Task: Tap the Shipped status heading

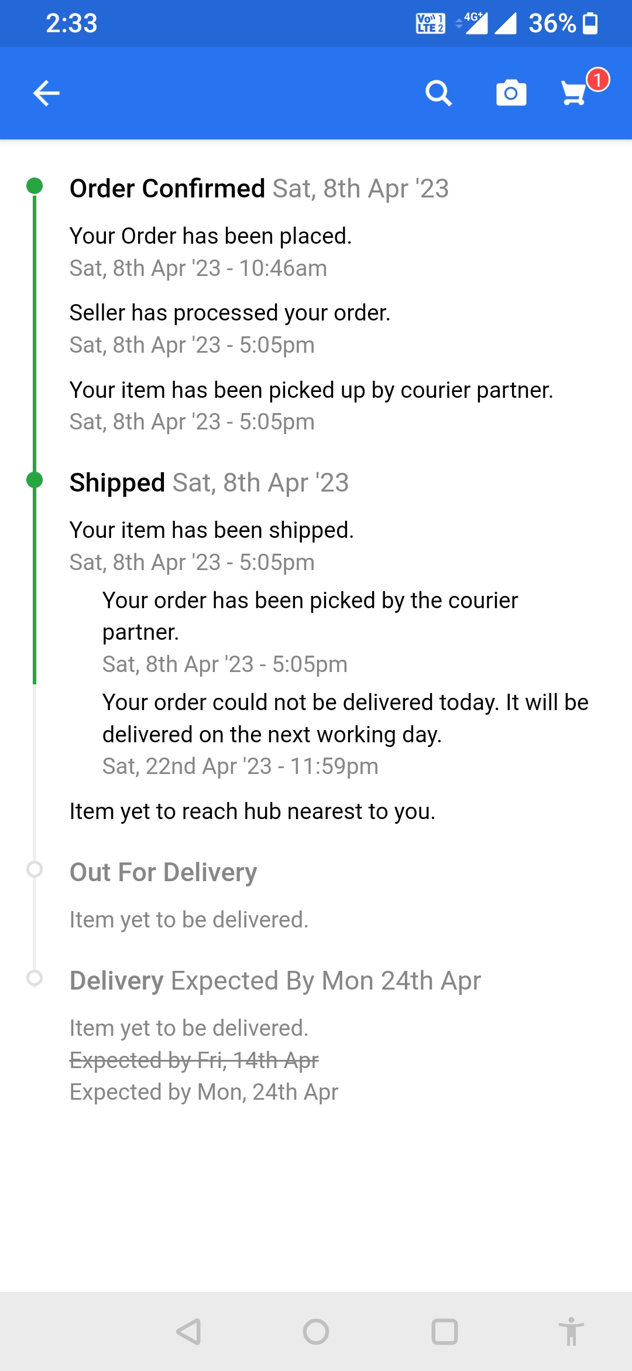Action: pos(117,483)
